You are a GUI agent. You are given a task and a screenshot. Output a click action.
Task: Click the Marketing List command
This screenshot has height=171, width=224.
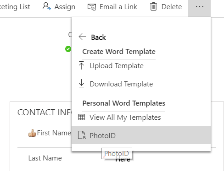[x=15, y=7]
